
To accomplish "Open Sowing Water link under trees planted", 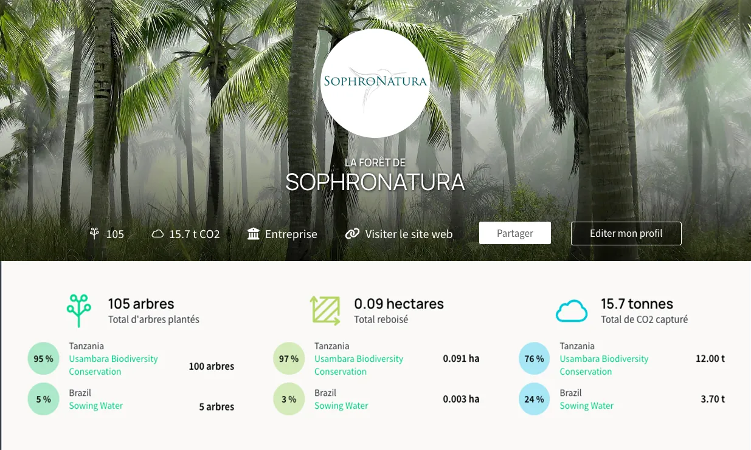I will click(x=96, y=406).
